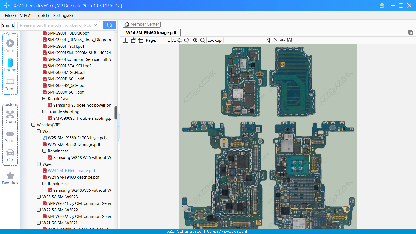Collapse the W24 folder
The height and width of the screenshot is (234, 416).
(39, 164)
